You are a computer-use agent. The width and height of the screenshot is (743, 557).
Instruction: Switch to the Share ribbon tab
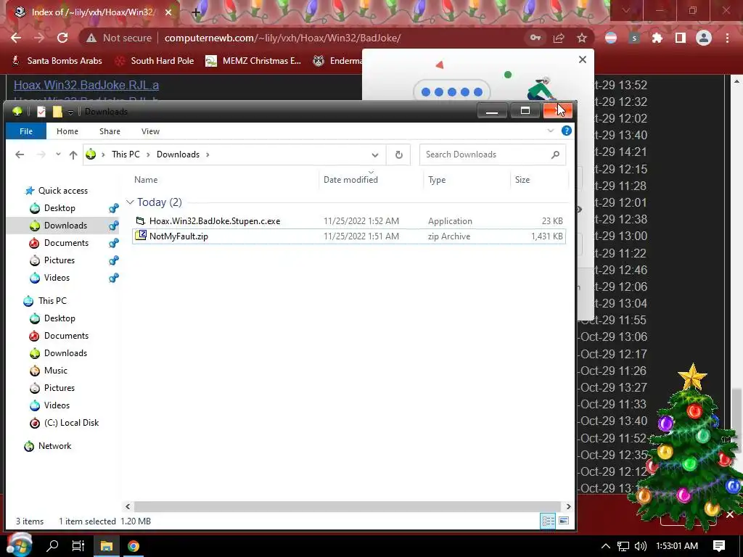click(110, 131)
